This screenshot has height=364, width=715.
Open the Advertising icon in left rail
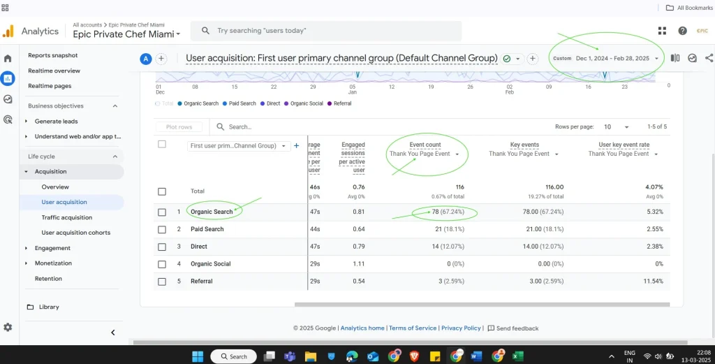[x=8, y=119]
